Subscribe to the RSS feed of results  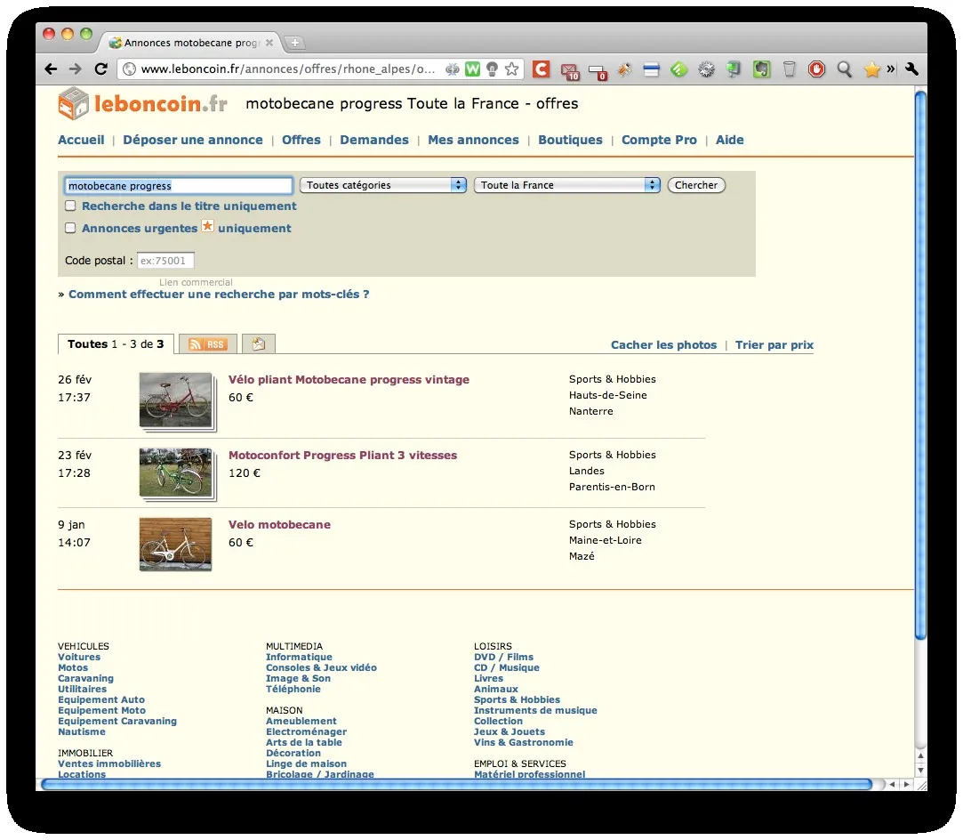207,344
